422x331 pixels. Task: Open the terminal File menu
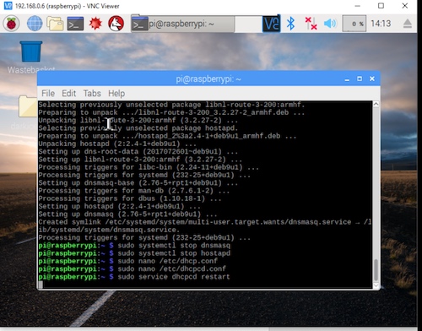[x=48, y=93]
